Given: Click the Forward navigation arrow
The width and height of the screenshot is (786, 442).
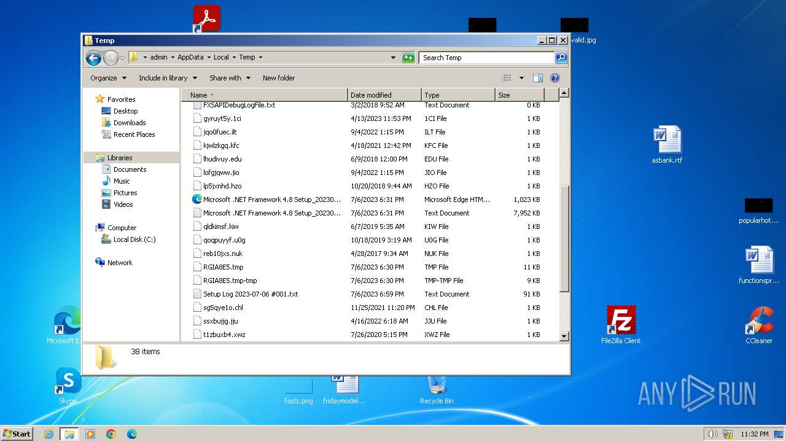Looking at the screenshot, I should 111,58.
